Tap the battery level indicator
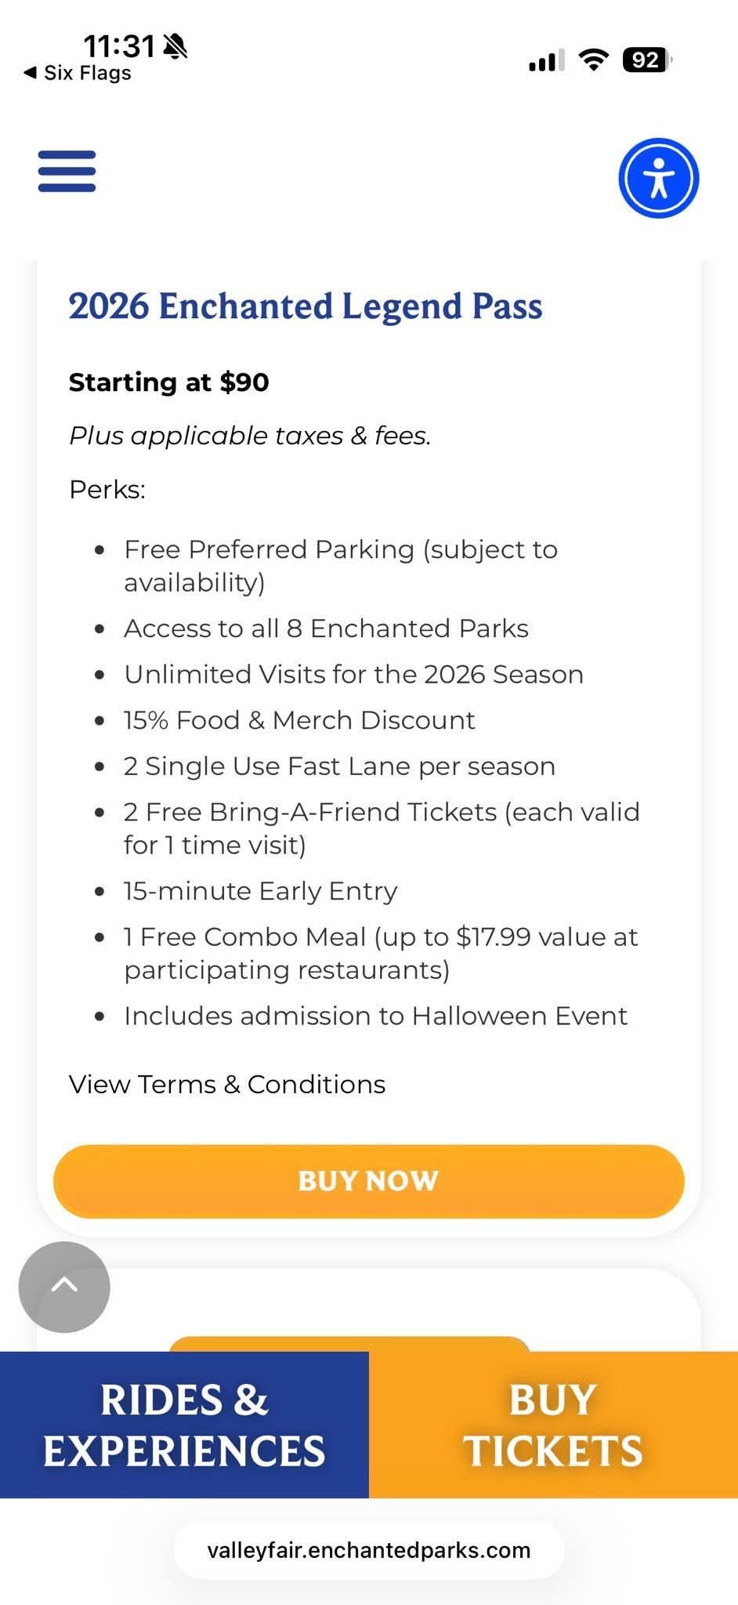The image size is (738, 1605). (646, 60)
